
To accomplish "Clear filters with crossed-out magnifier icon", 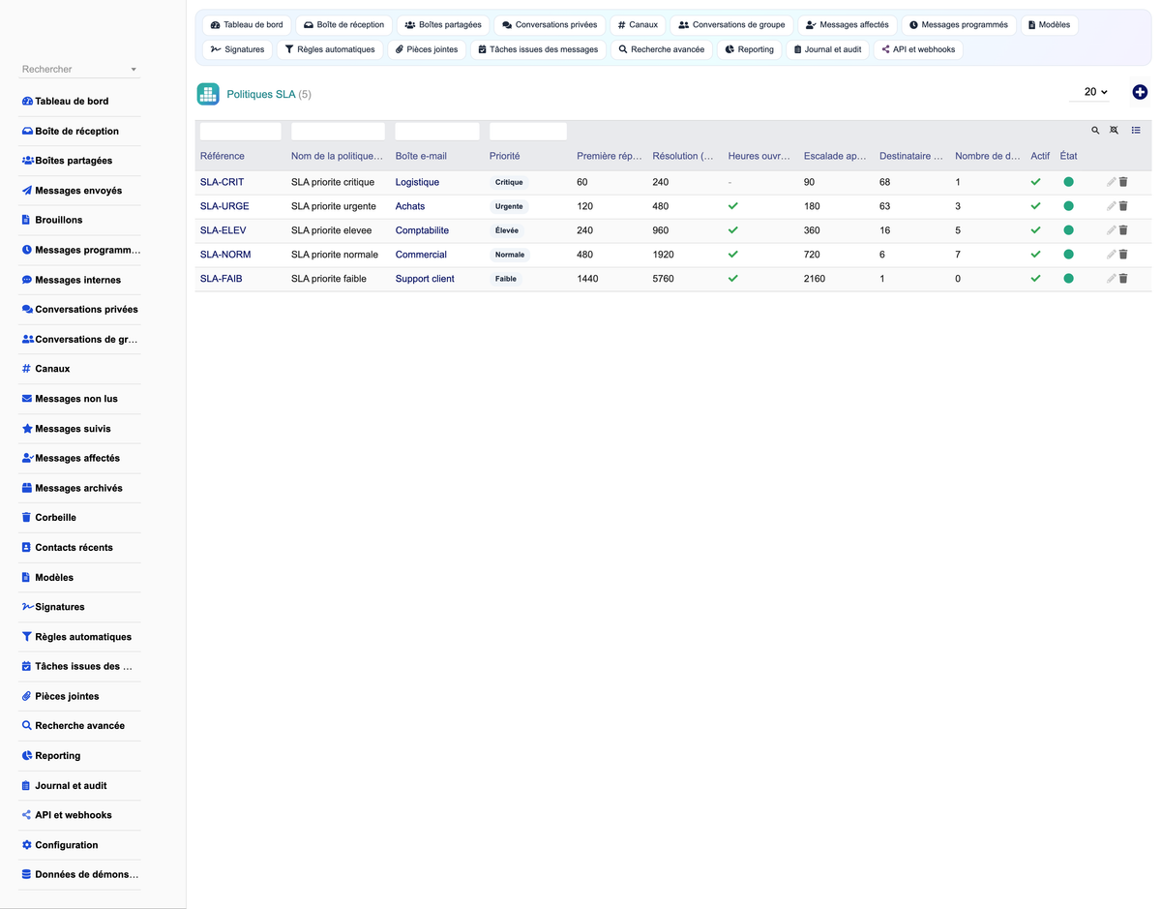I will (1114, 131).
